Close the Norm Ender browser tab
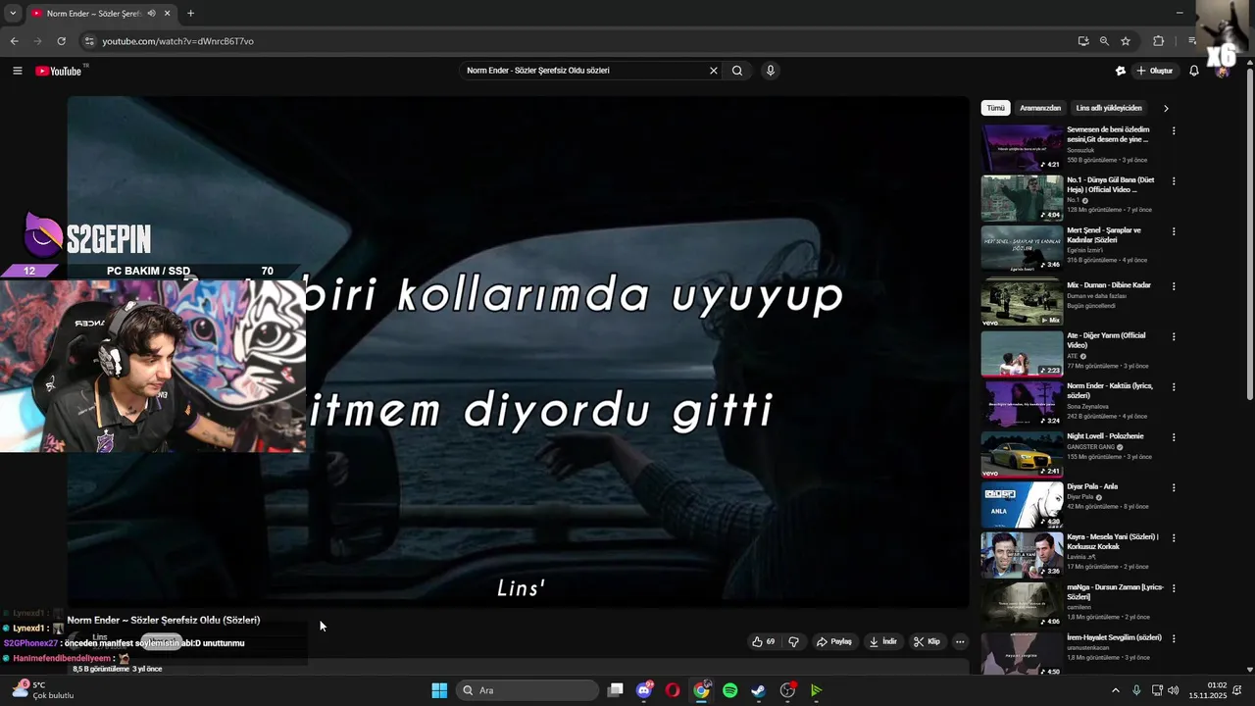 (x=167, y=14)
